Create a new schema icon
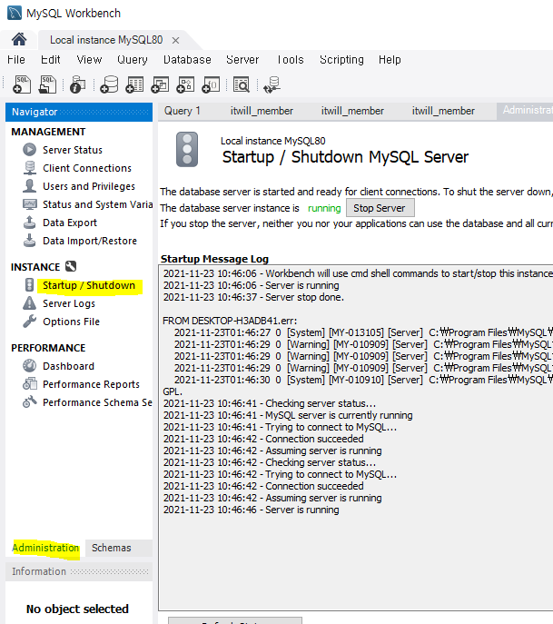Image resolution: width=553 pixels, height=624 pixels. coord(109,84)
